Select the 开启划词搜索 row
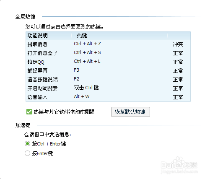The image size is (210, 179). coord(108,88)
